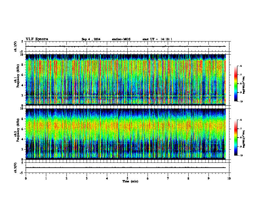Click the 'Time (min)' axis label
258x200 pixels.
[x=130, y=181]
